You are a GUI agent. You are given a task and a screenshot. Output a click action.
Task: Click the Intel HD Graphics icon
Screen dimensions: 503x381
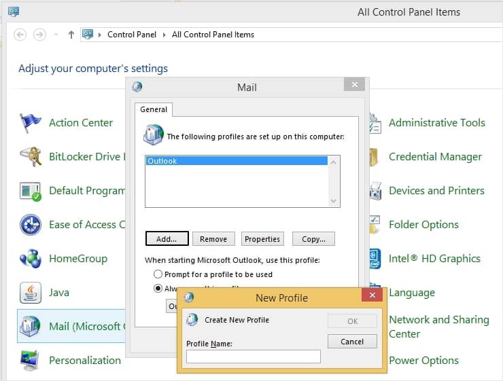click(x=375, y=259)
